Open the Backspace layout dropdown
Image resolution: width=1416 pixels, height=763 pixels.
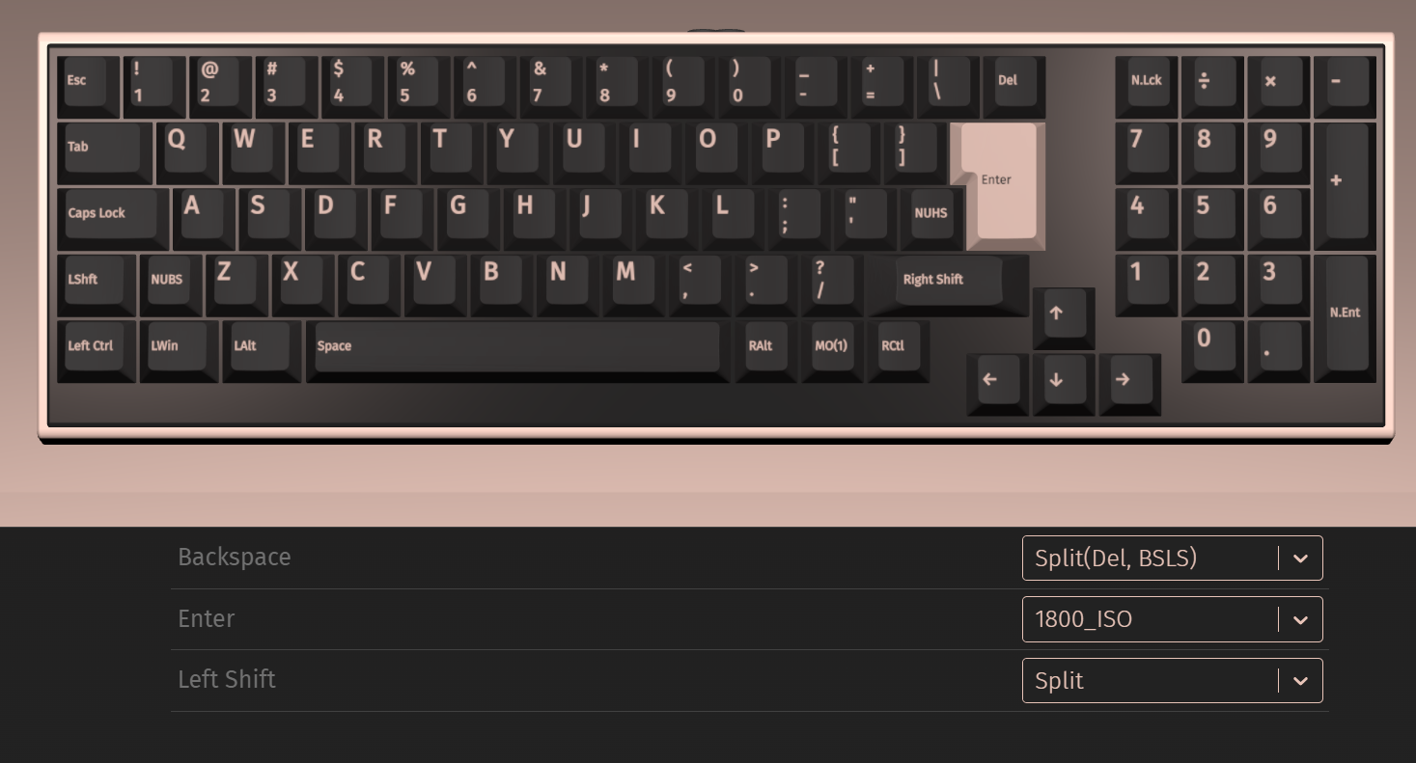[1172, 559]
